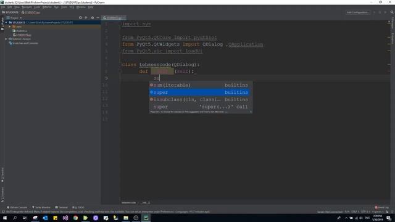
Task: Open File Explorer from taskbar
Action: (x=126, y=218)
